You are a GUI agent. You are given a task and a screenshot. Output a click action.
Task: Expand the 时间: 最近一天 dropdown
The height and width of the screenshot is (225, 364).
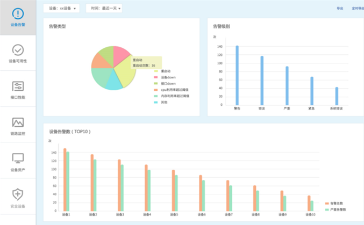tap(104, 9)
